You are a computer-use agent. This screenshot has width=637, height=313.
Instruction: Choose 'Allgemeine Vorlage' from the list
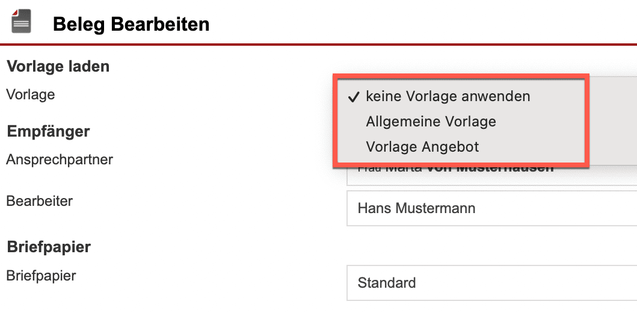(431, 122)
